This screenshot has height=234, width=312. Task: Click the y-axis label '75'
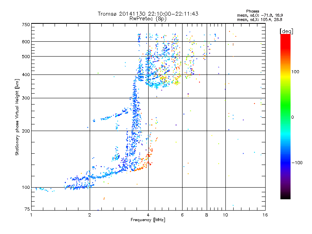pyautogui.click(x=27, y=209)
